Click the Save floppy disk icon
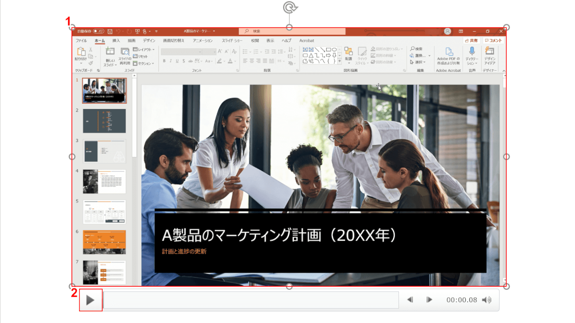575x323 pixels. (110, 31)
